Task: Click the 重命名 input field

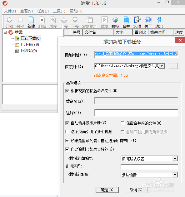Action: pos(136,100)
